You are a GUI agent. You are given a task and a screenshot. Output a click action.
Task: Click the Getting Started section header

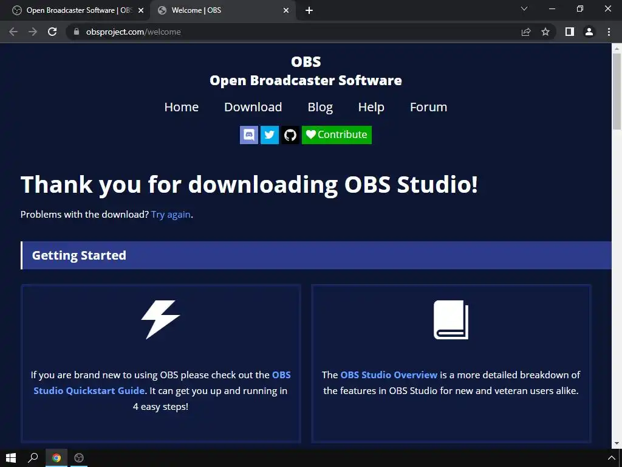(x=316, y=255)
